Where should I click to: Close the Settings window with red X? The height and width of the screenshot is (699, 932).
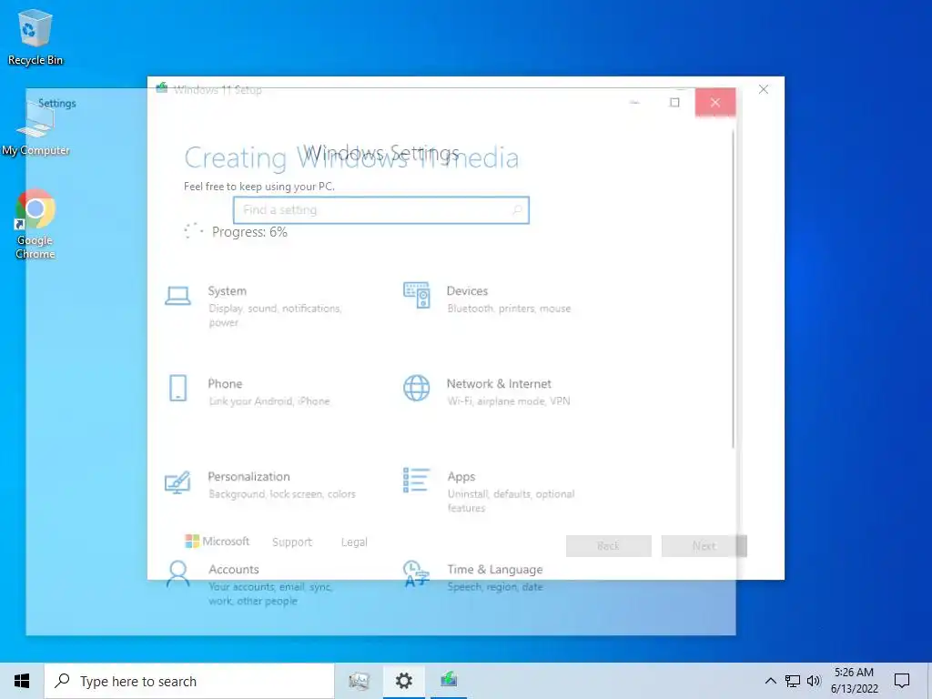tap(715, 102)
